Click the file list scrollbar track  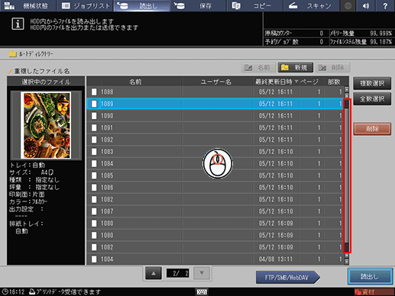click(347, 175)
